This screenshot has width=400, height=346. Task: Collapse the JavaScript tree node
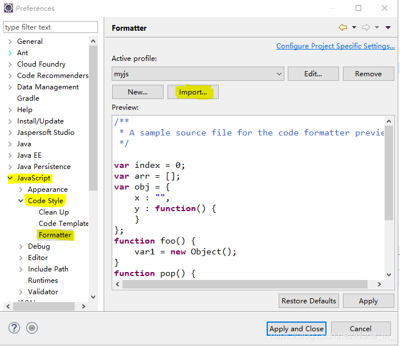coord(10,178)
